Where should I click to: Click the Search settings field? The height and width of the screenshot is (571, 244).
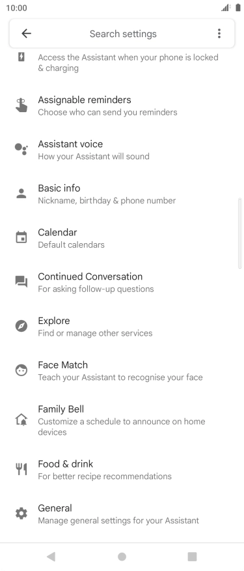coord(122,33)
